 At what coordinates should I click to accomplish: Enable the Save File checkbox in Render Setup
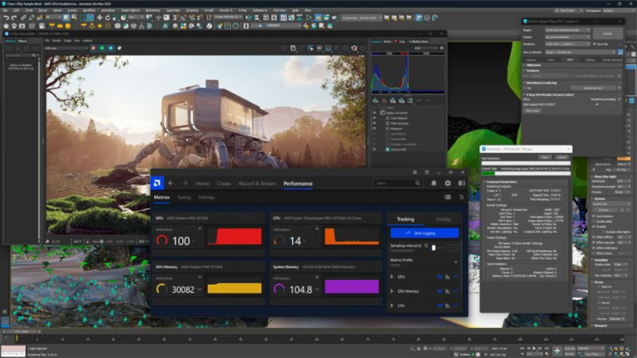tap(595, 44)
